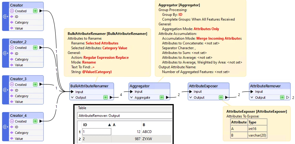The image size is (295, 144).
Task: Inspect cached features on Creator_4 Created port
Action: (35, 121)
